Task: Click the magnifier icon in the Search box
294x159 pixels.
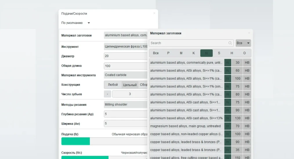Action: point(230,43)
